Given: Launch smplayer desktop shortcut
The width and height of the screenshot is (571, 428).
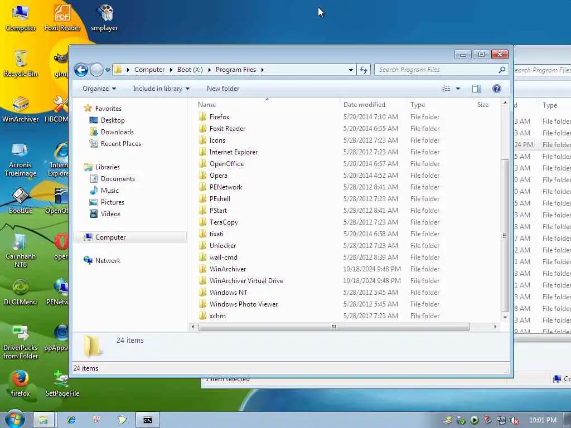Looking at the screenshot, I should (104, 17).
